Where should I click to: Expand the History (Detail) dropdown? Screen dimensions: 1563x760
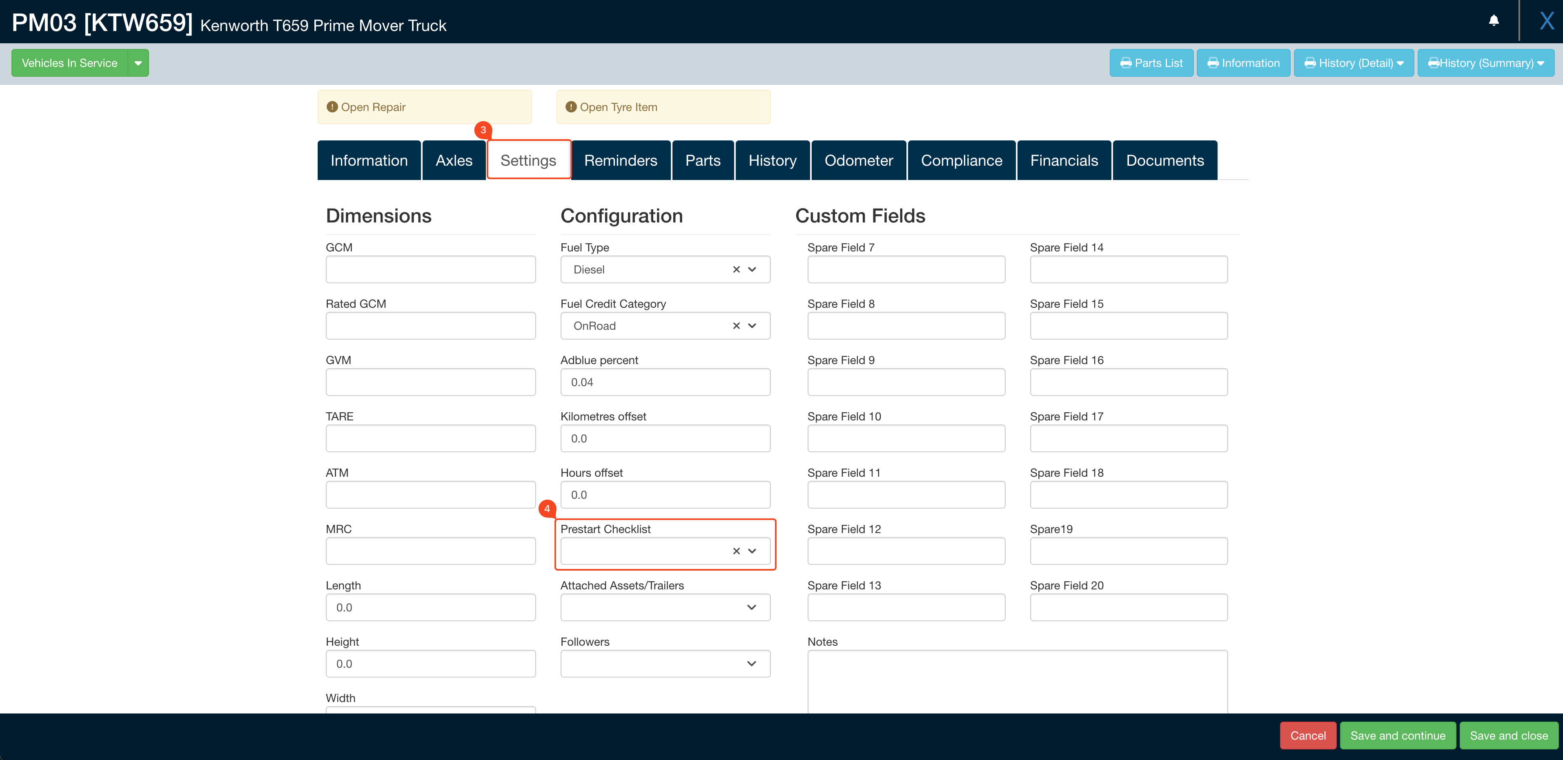1401,62
